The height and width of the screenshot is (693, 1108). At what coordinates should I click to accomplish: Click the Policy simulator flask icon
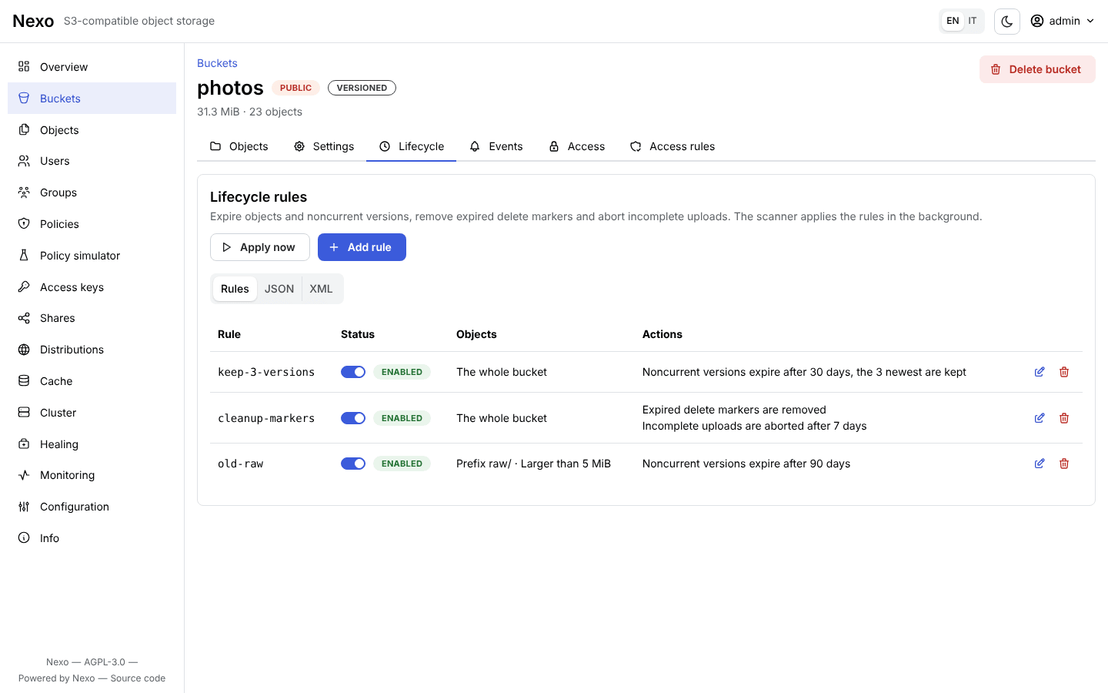24,256
